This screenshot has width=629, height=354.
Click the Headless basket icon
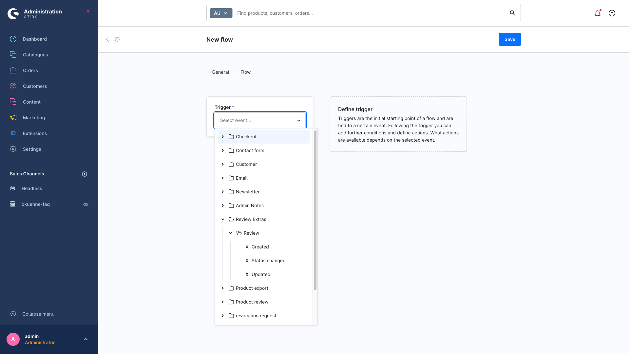(12, 188)
